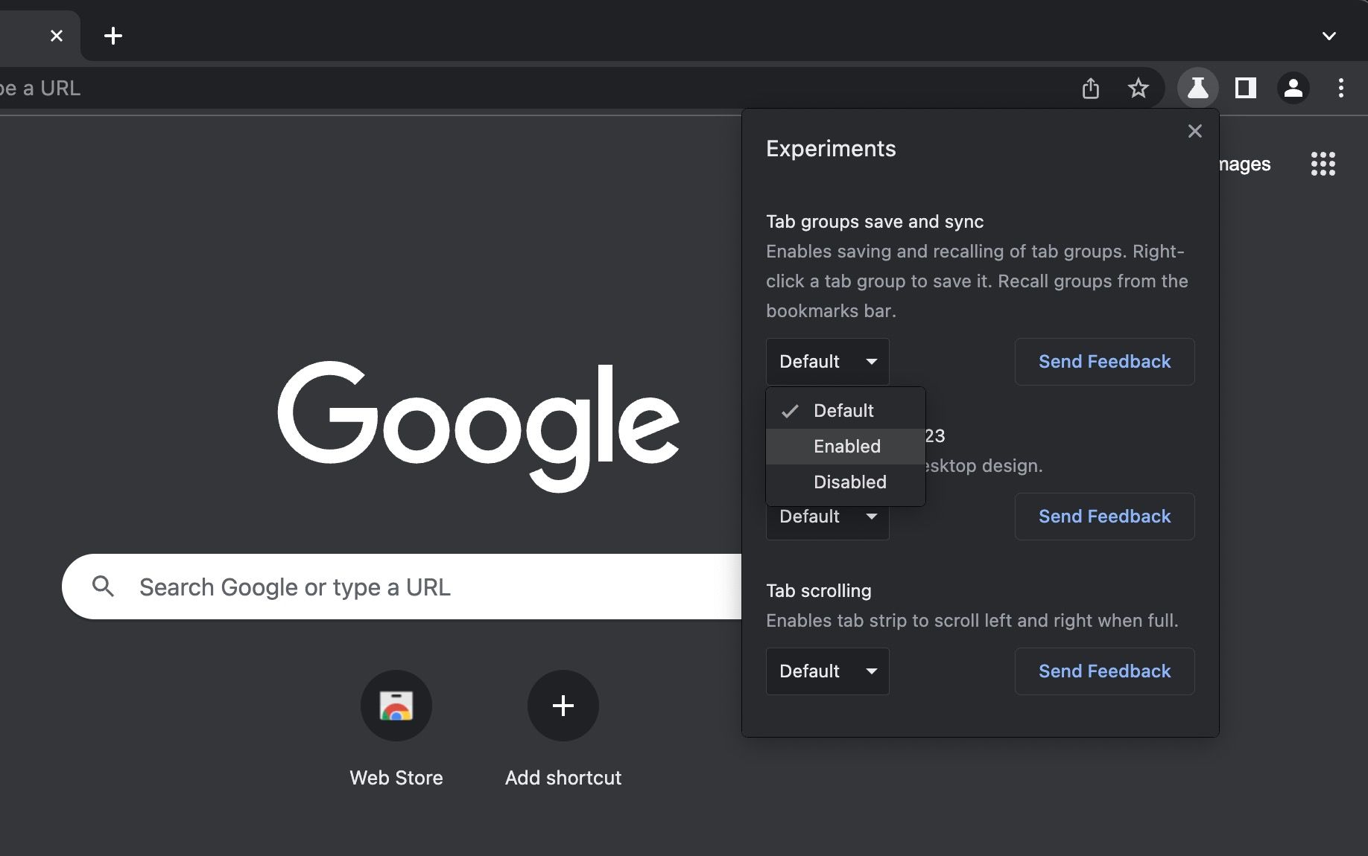The width and height of the screenshot is (1368, 856).
Task: Open the side panel icon
Action: (x=1245, y=88)
